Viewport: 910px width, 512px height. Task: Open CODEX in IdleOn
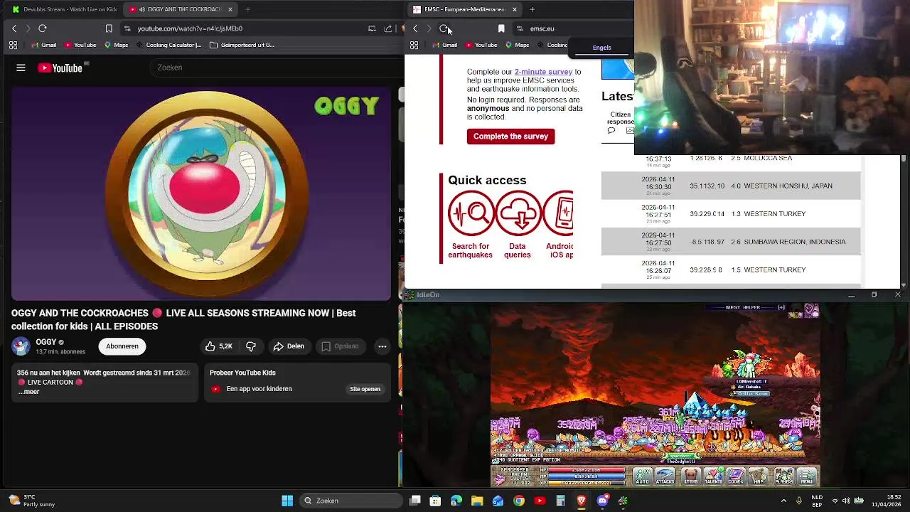736,476
